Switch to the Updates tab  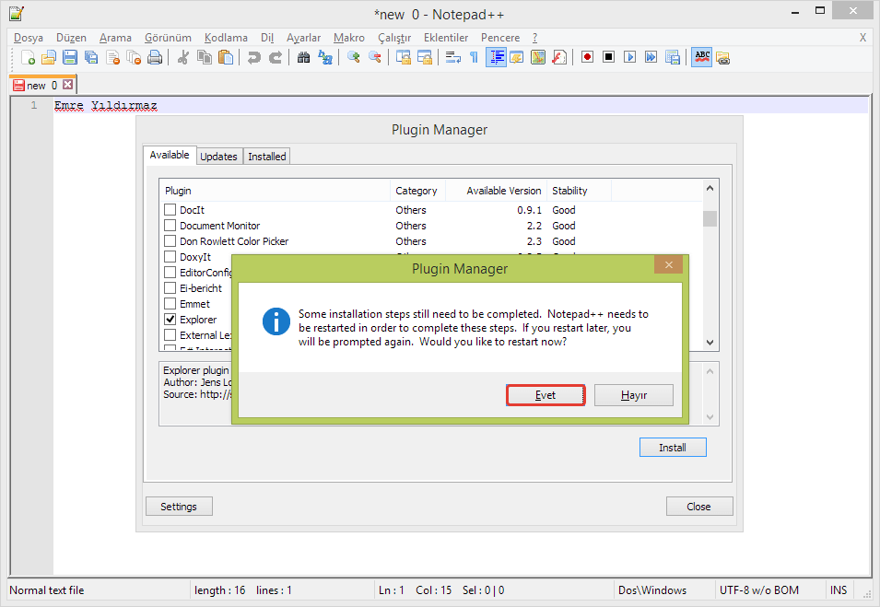point(219,157)
